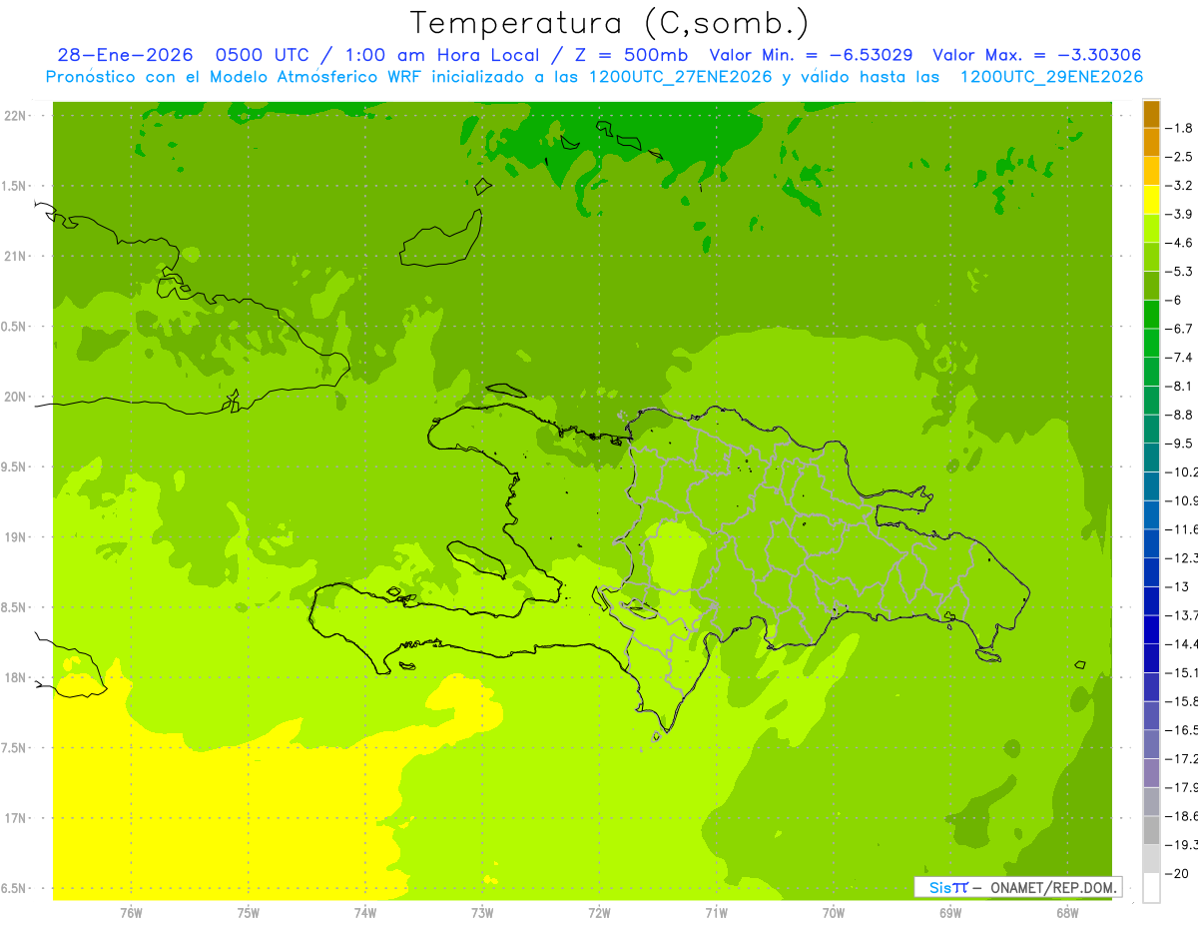Click the "18N" latitude label
1198x926 pixels.
tap(17, 678)
